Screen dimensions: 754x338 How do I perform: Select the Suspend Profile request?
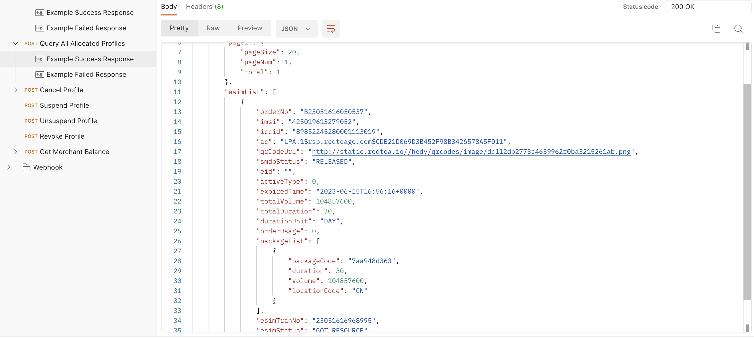tap(64, 105)
